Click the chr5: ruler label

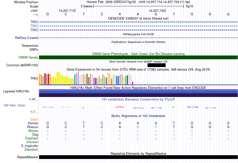click(34, 11)
